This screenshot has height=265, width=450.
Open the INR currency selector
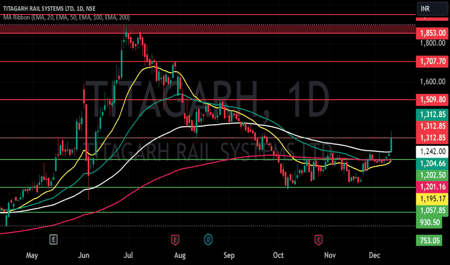432,9
